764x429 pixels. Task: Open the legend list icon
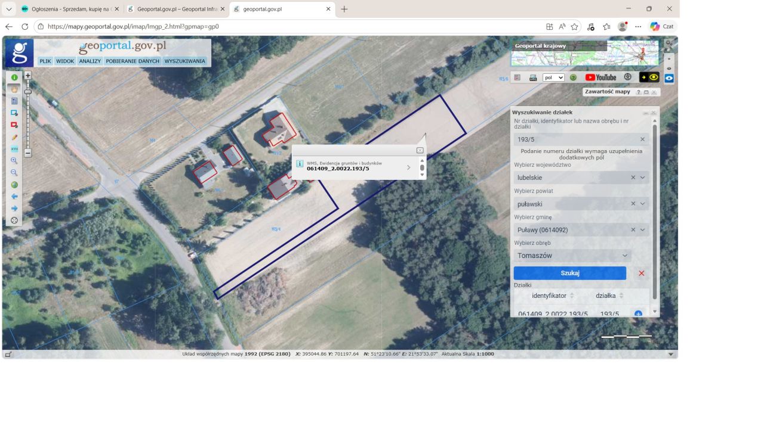pos(517,77)
